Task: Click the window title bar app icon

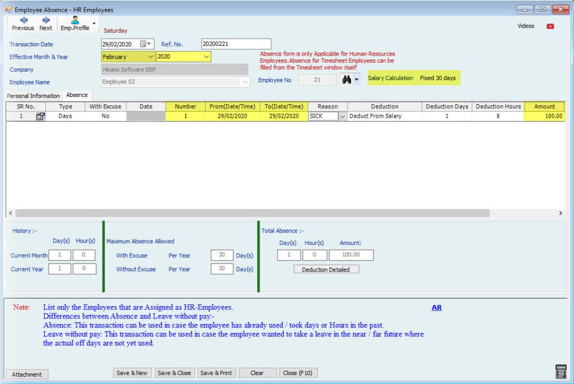Action: (8, 10)
